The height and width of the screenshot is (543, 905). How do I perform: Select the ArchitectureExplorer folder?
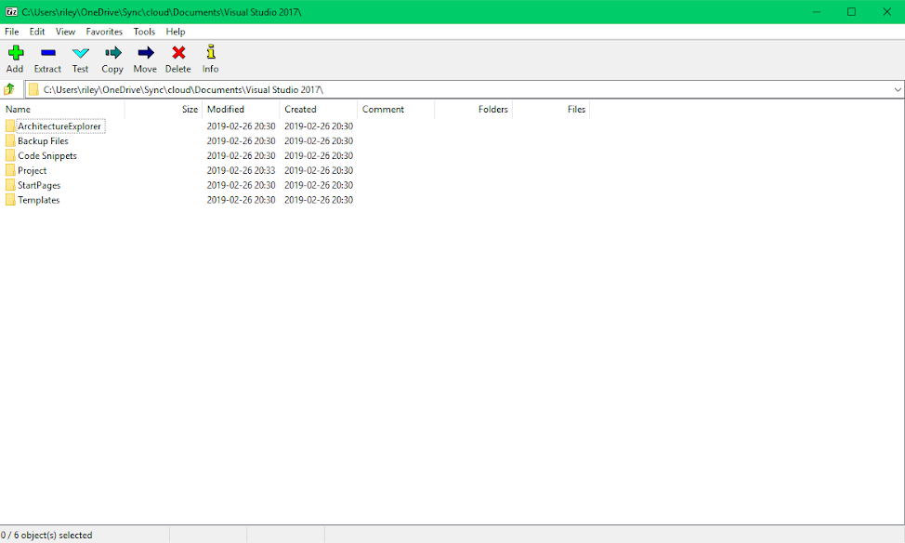(x=59, y=126)
